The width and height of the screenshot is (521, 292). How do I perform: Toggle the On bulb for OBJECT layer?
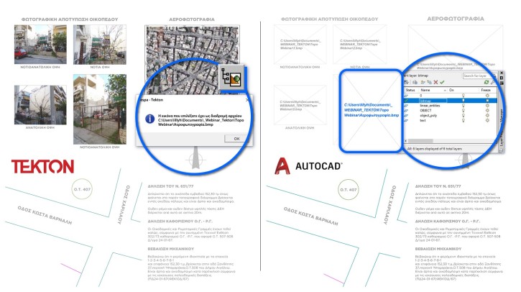point(464,111)
